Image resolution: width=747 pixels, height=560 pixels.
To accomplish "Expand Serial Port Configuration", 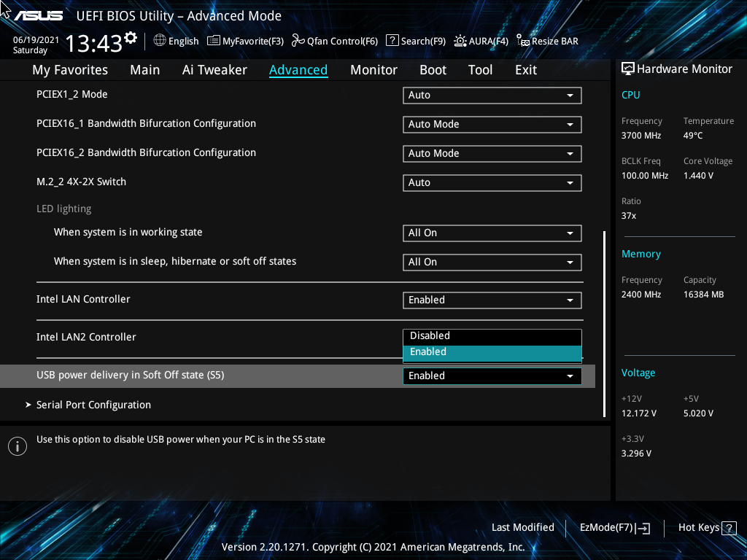I will (x=93, y=405).
